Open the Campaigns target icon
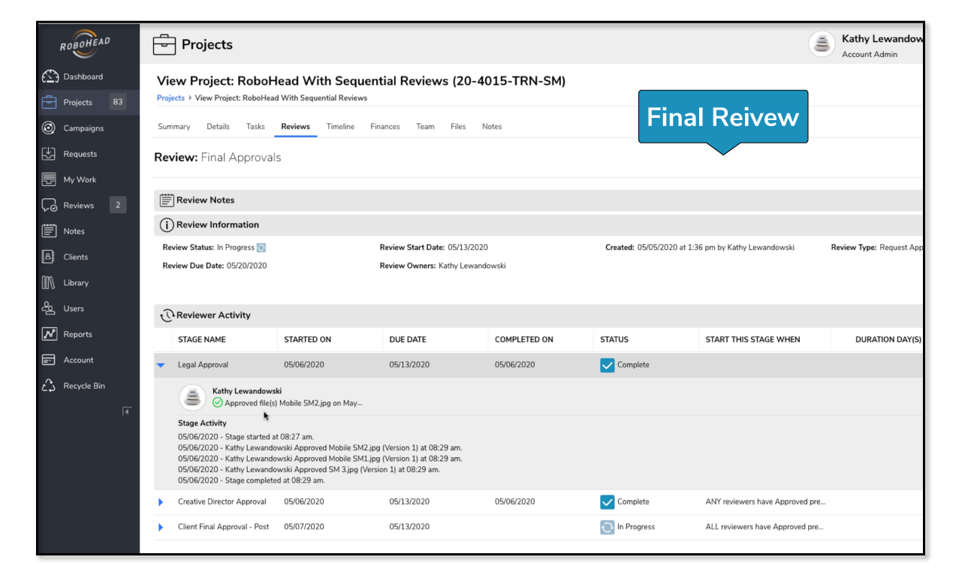The height and width of the screenshot is (581, 968). tap(50, 128)
